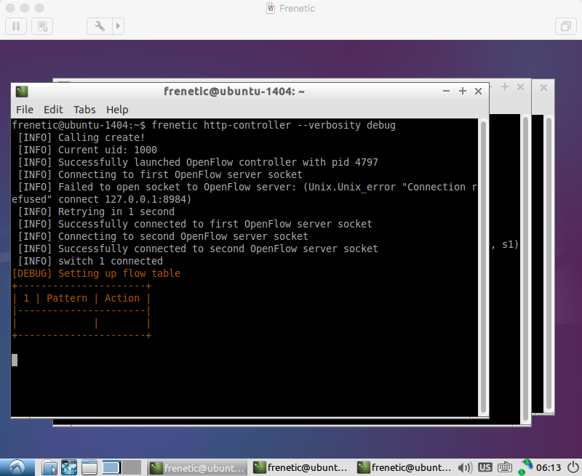This screenshot has width=582, height=476.
Task: Click the '[DEBUG] Setting up flow table' line
Action: coord(96,273)
